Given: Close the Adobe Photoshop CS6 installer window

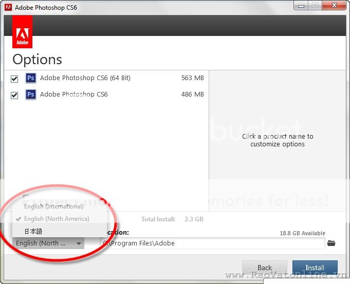Looking at the screenshot, I should (x=333, y=5).
